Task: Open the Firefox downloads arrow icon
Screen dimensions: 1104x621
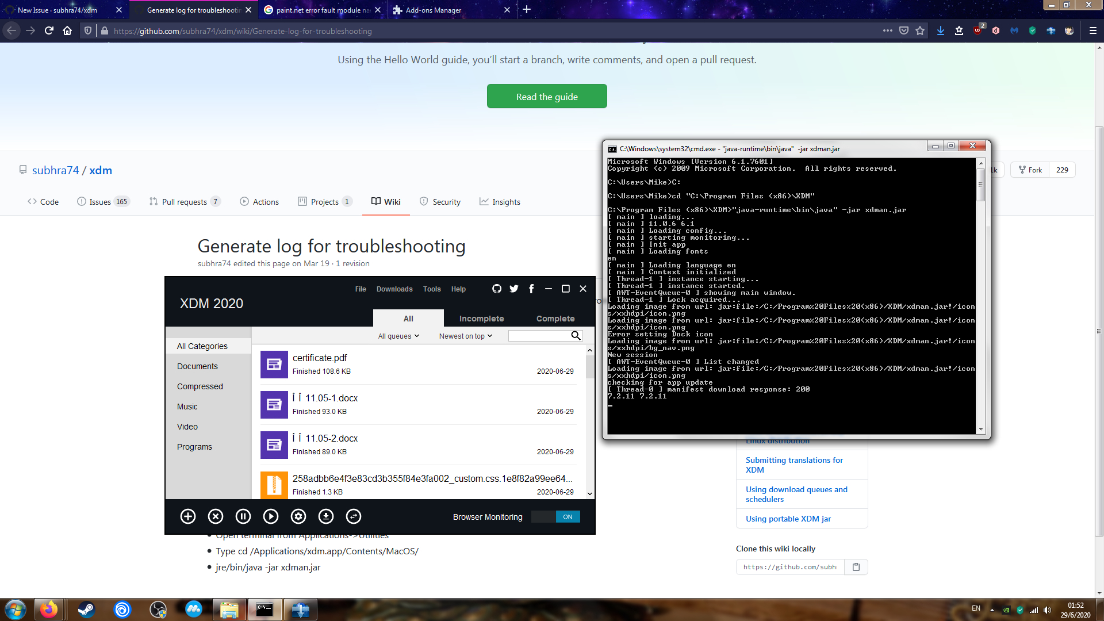Action: click(941, 30)
